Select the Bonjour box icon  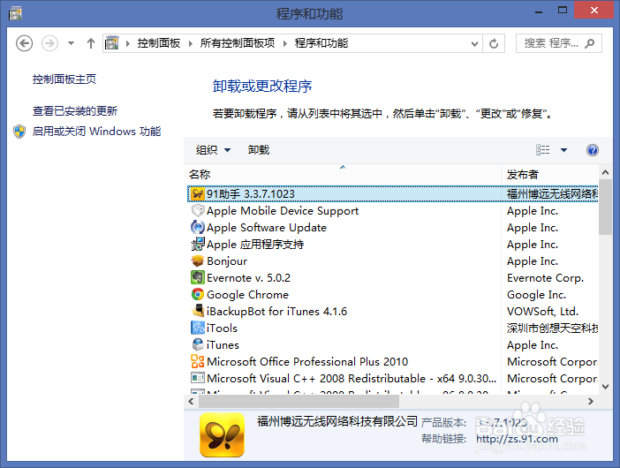pyautogui.click(x=197, y=260)
